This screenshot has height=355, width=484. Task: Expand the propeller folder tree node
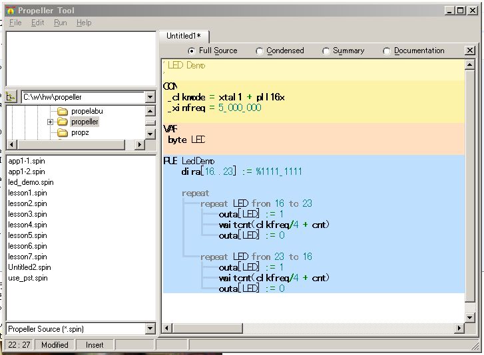click(x=50, y=122)
